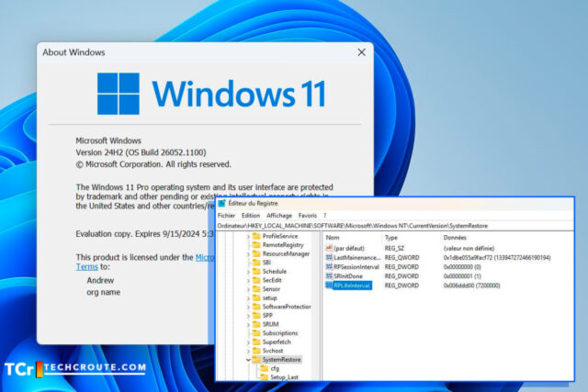Viewport: 588px width, 392px height.
Task: Expand the ProfileService tree node
Action: [248, 237]
